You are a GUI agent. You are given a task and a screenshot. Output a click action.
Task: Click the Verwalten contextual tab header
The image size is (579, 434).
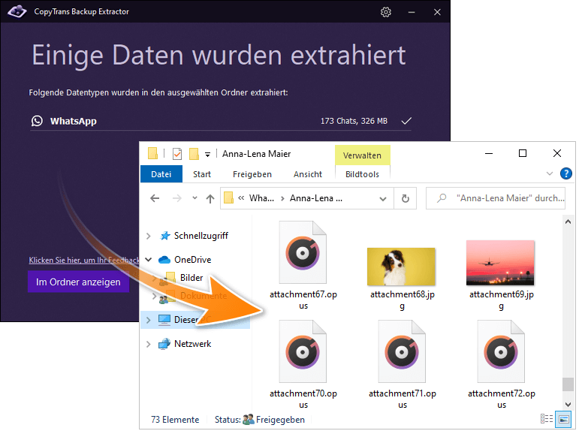coord(362,155)
